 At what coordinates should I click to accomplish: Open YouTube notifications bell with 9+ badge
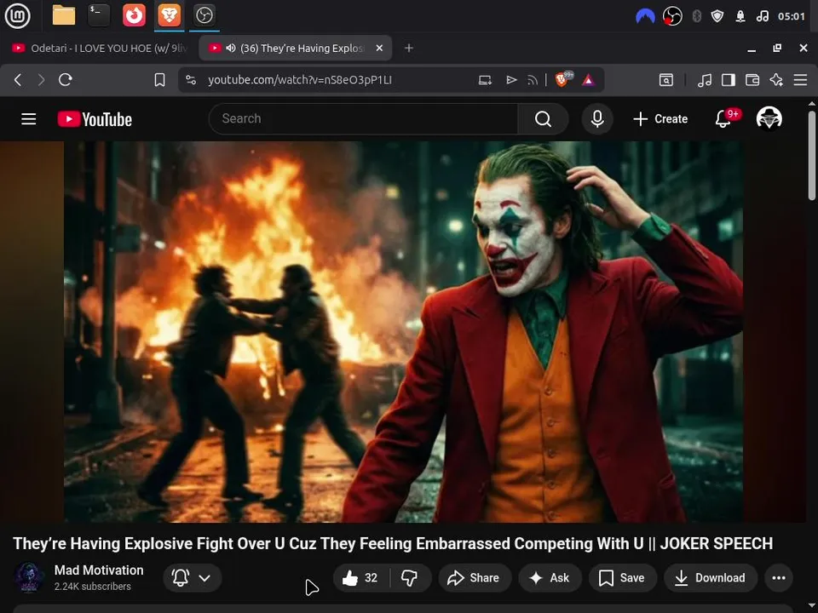click(725, 118)
